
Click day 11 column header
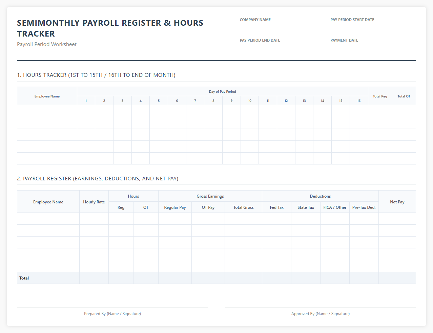268,101
